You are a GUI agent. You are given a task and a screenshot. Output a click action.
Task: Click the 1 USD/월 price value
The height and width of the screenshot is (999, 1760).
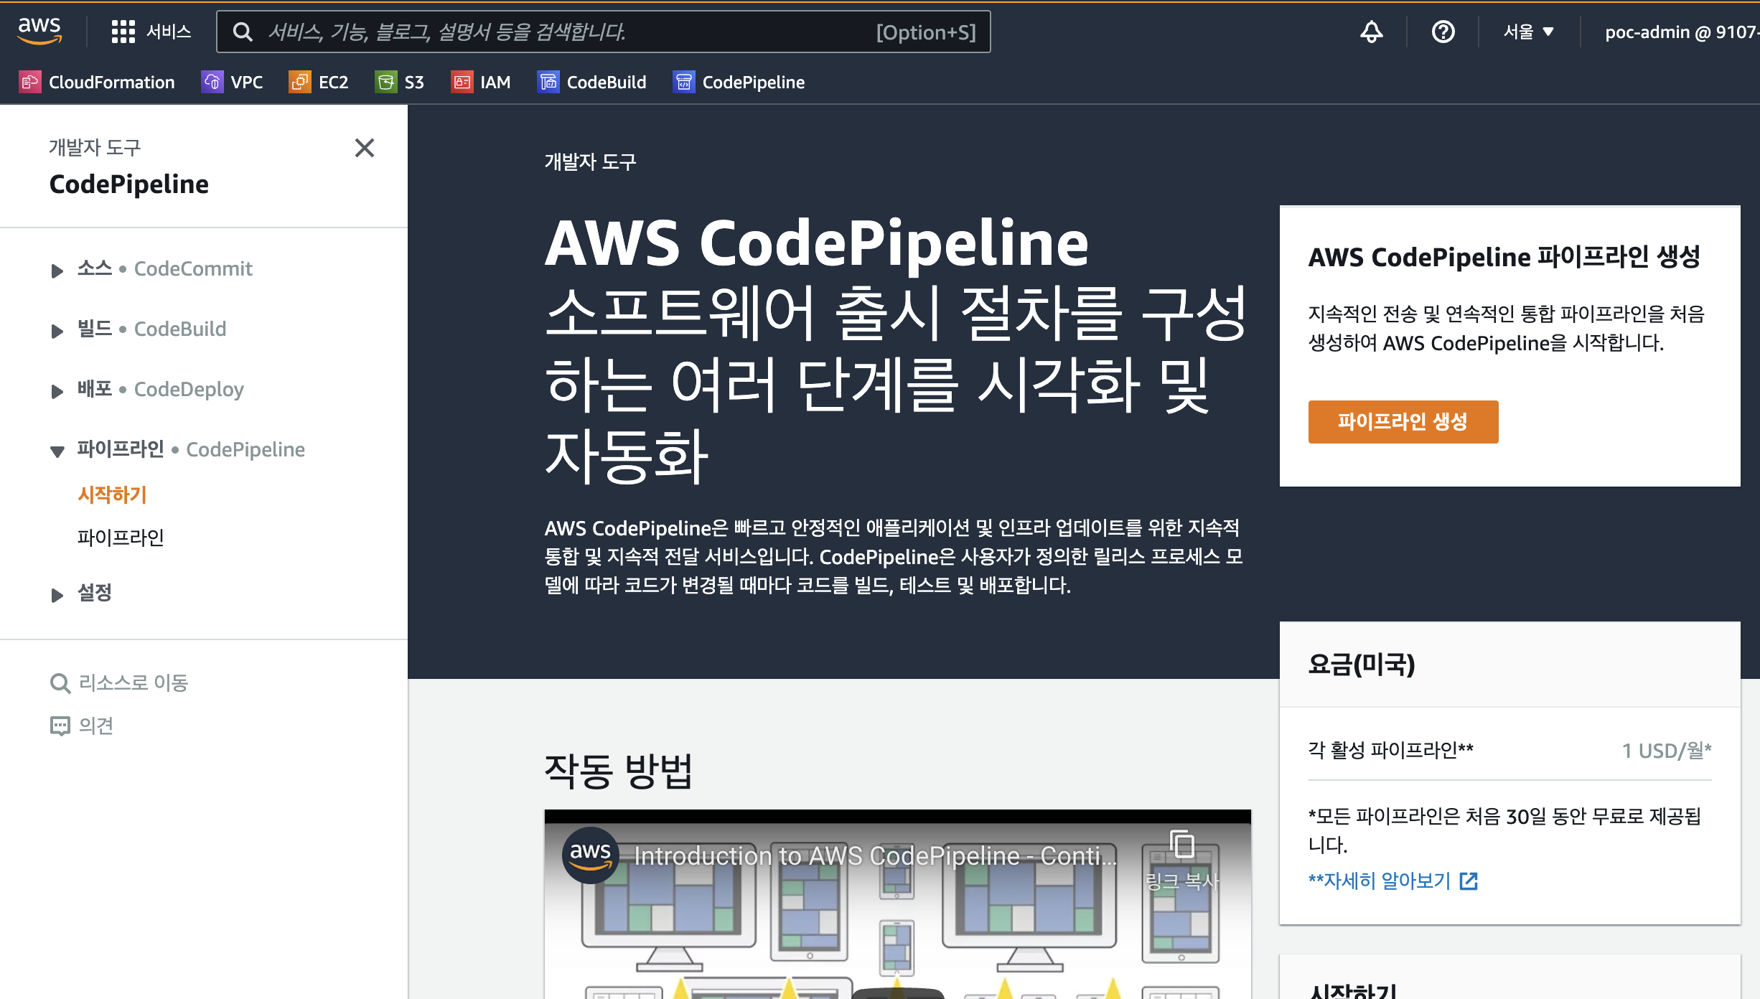[1667, 750]
